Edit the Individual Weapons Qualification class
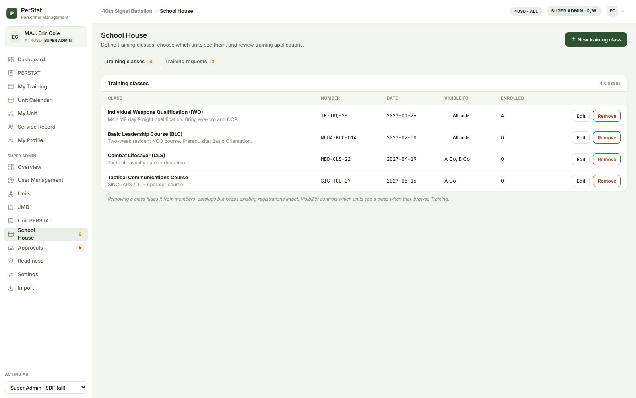636x398 pixels. click(581, 116)
